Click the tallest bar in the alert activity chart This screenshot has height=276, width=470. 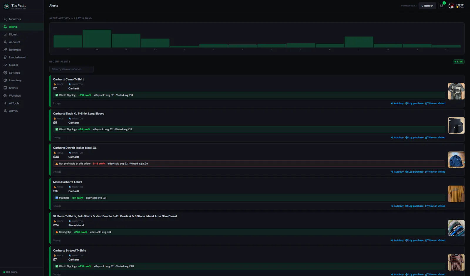point(97,38)
